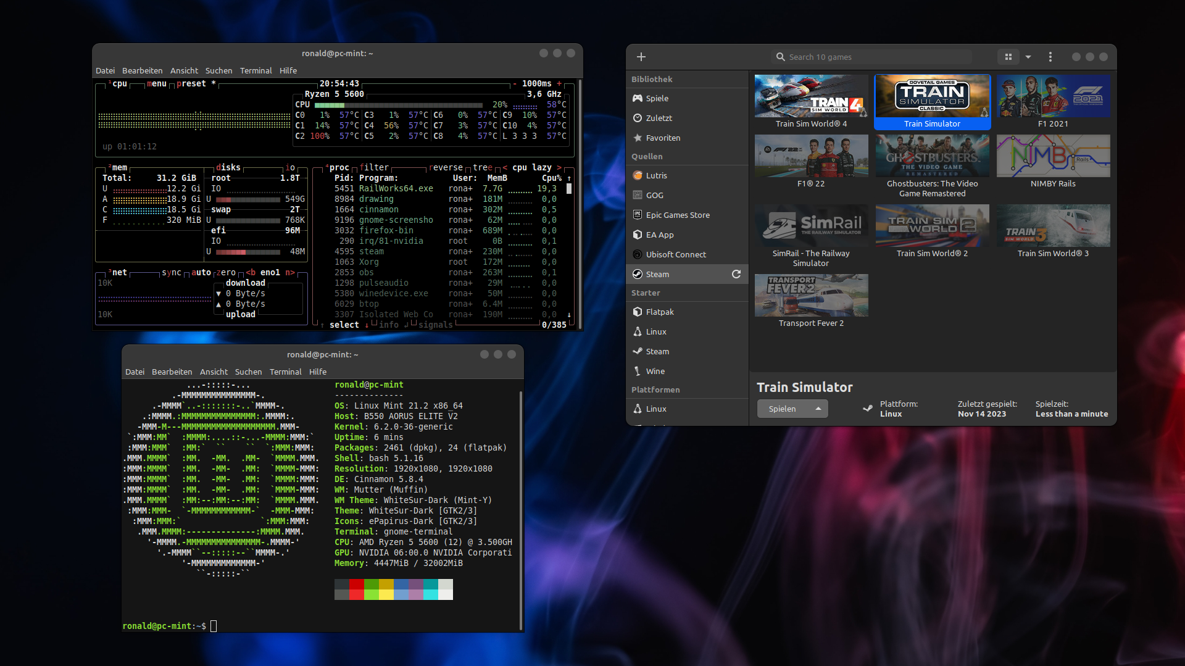Screen dimensions: 1185x666
Task: Open Terminal menu in the neofetch terminal
Action: 285,372
